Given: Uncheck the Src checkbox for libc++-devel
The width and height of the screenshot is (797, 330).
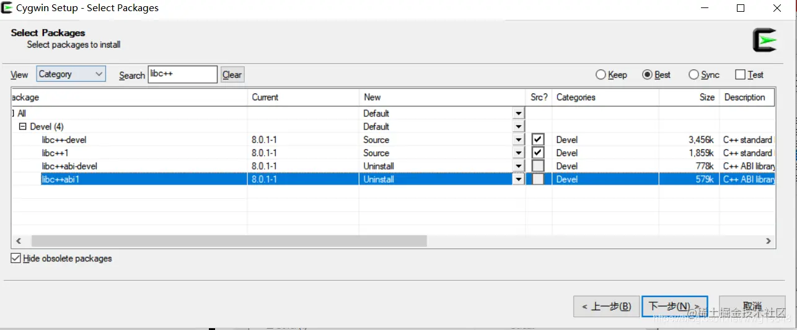Looking at the screenshot, I should (538, 140).
